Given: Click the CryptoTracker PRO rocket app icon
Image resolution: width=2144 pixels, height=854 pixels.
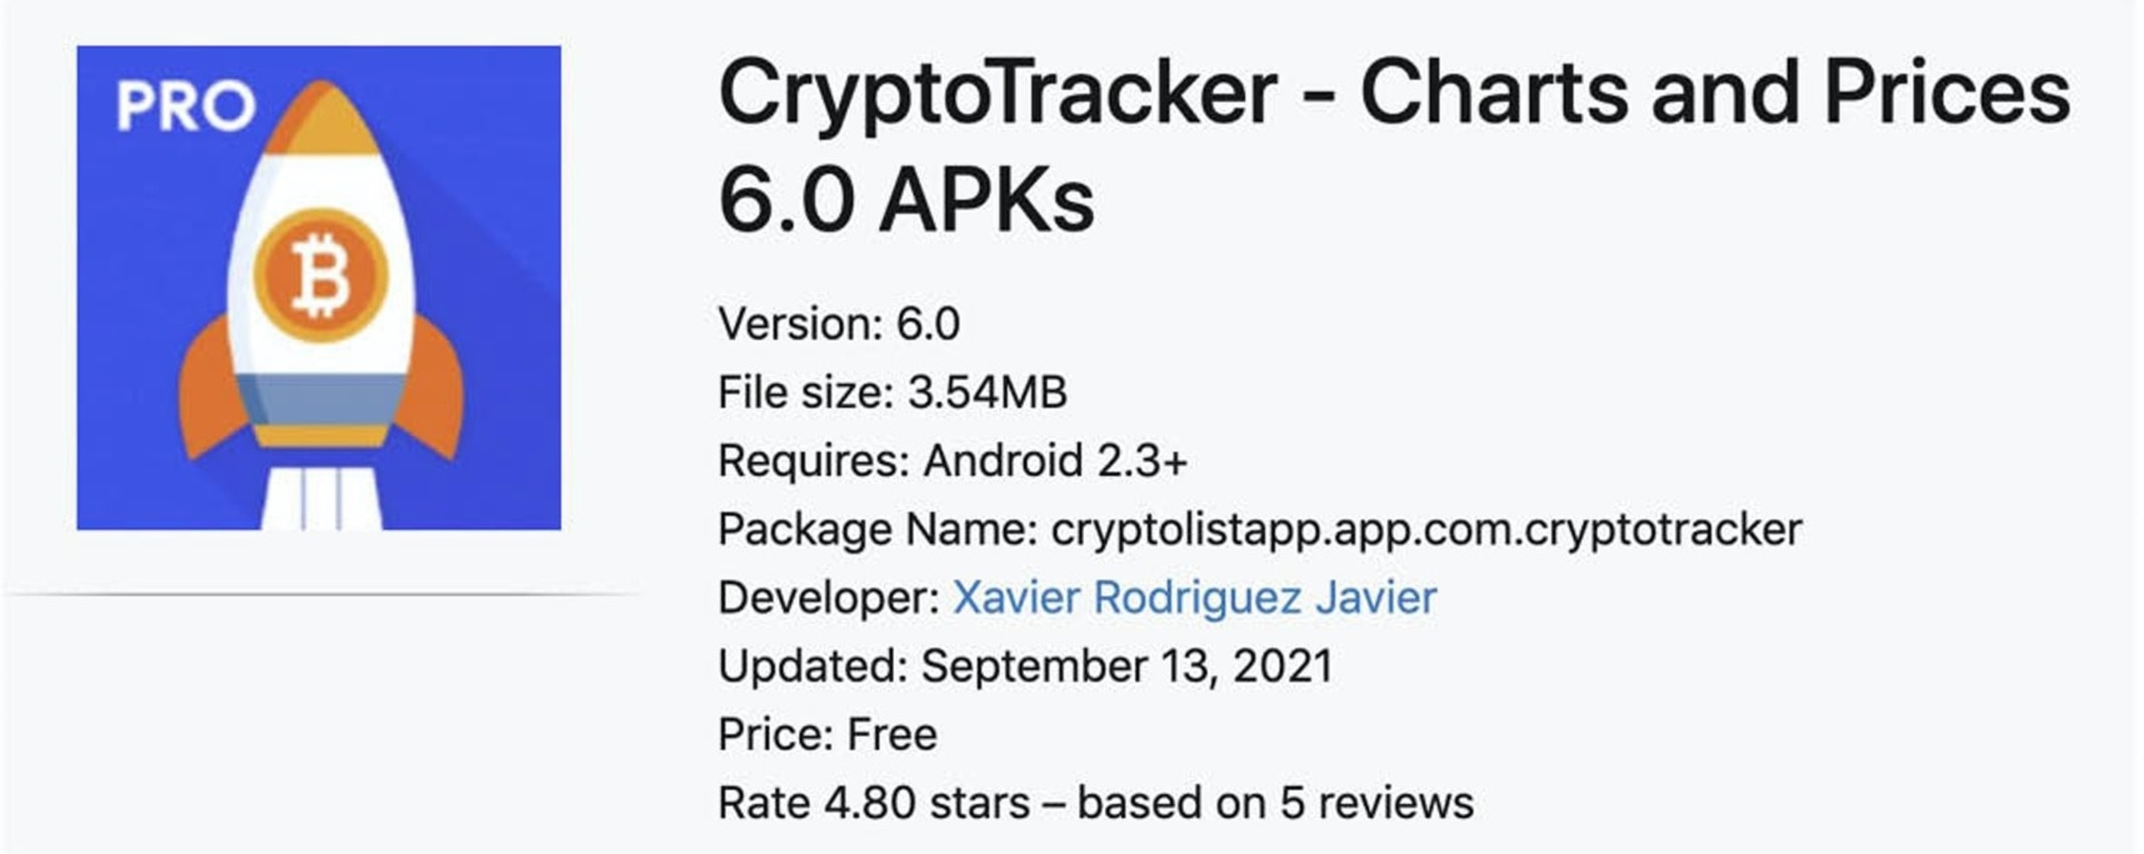Looking at the screenshot, I should (x=319, y=288).
